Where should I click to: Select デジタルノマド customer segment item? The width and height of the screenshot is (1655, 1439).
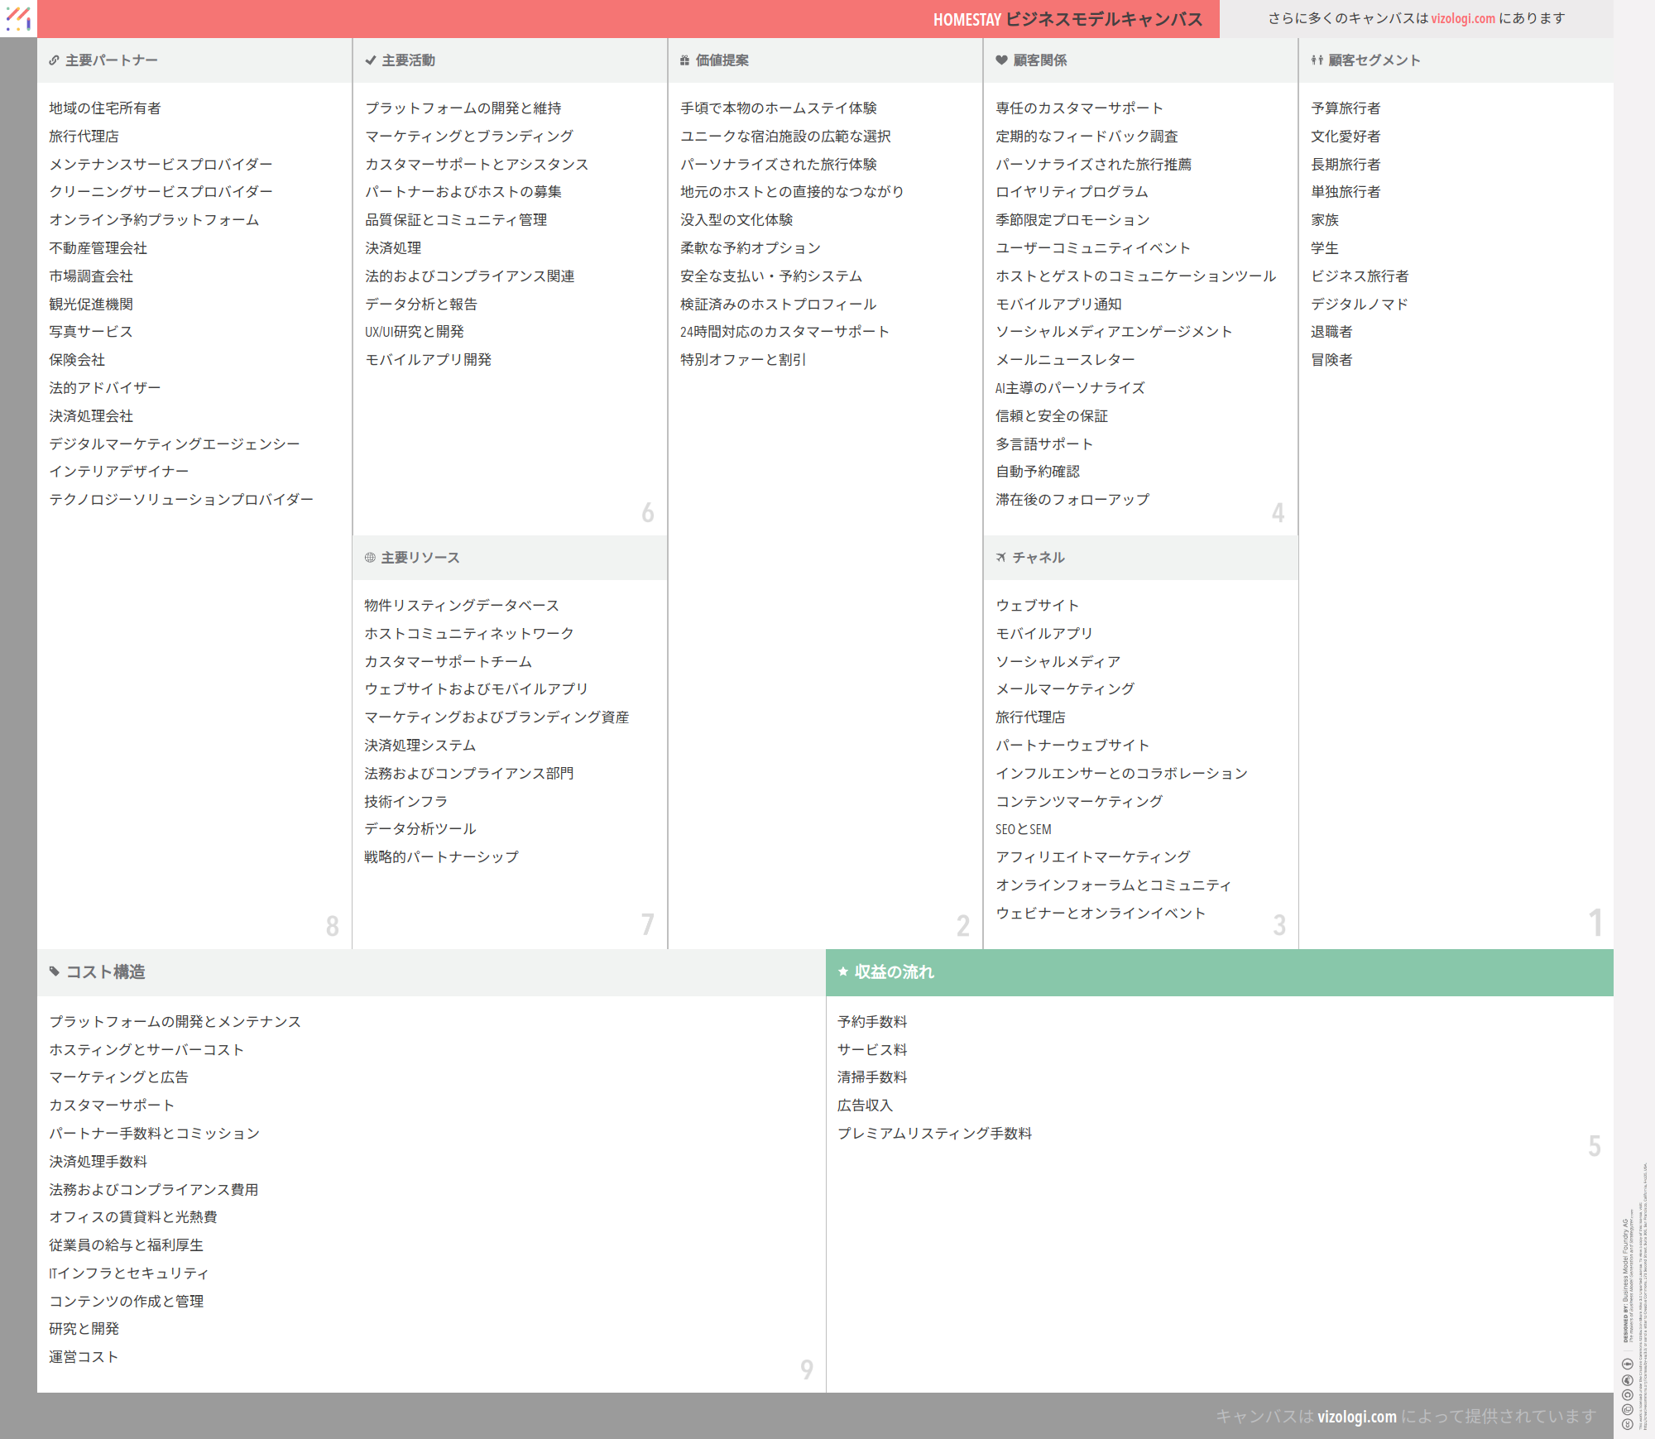pyautogui.click(x=1359, y=305)
